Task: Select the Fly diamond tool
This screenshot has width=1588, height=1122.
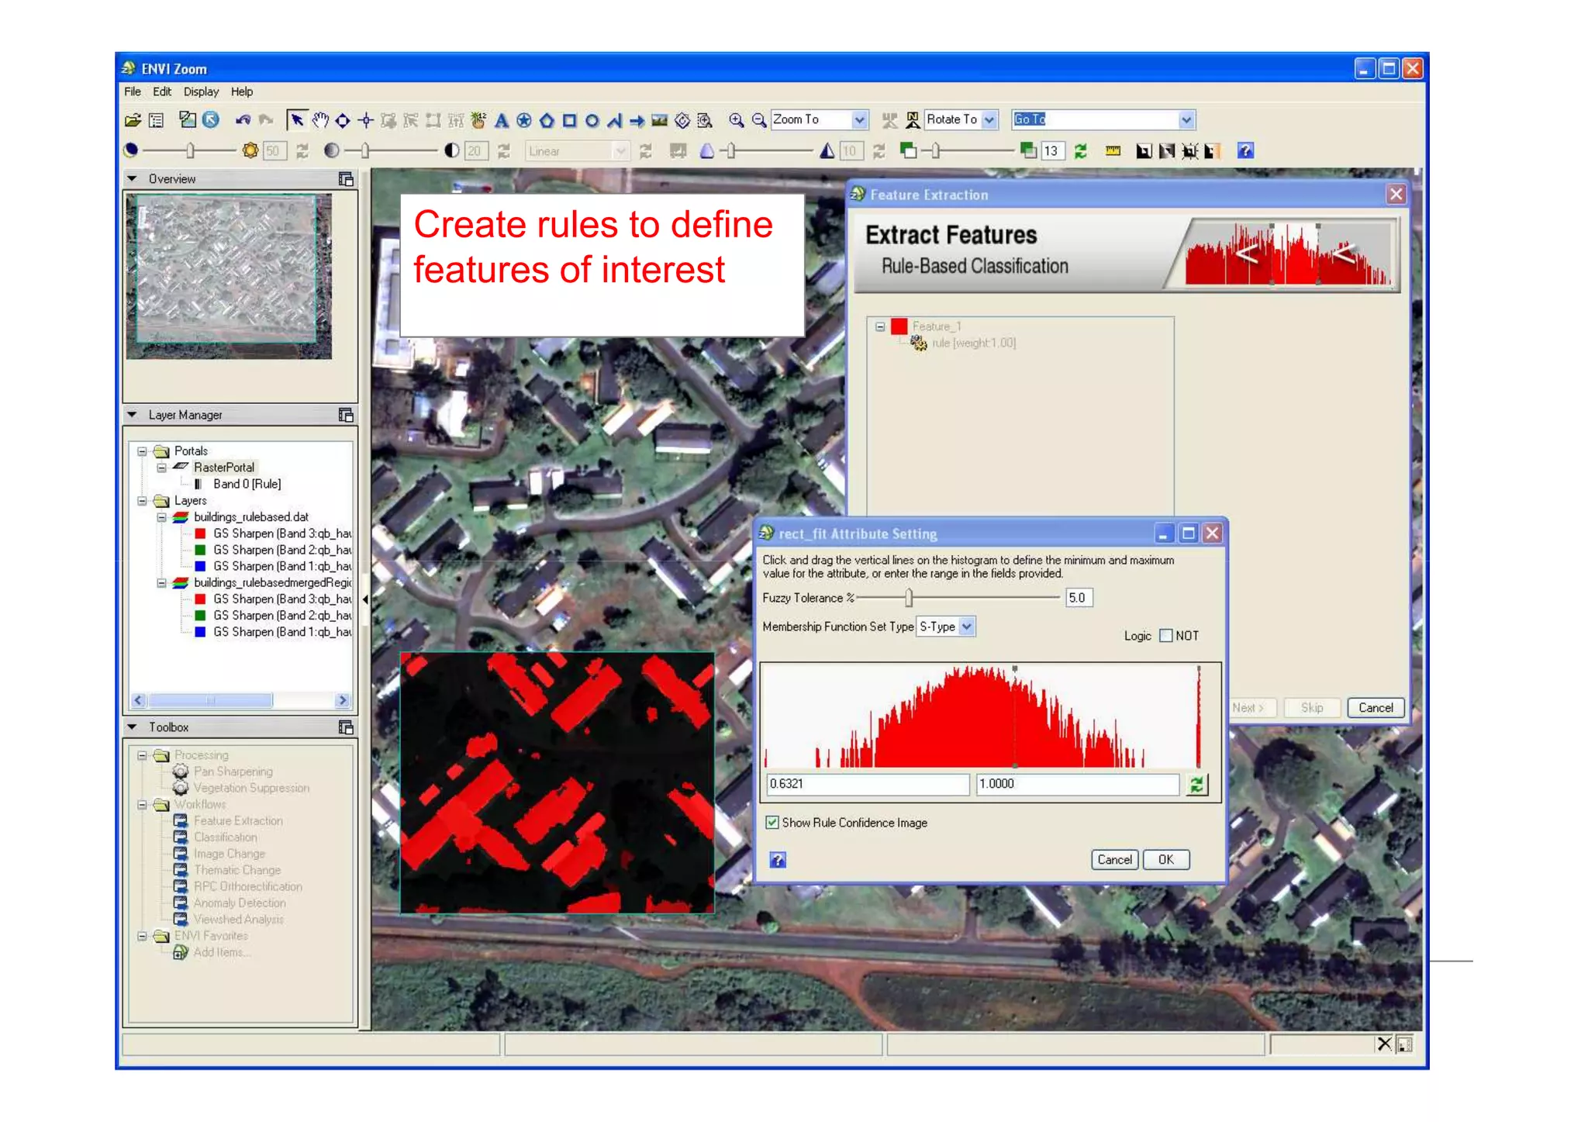Action: pyautogui.click(x=343, y=120)
